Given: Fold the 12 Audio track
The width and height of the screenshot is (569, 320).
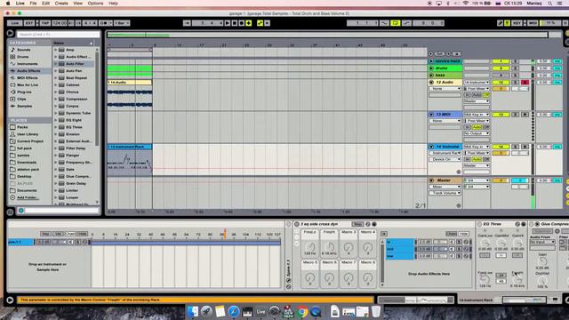Looking at the screenshot, I should pyautogui.click(x=431, y=83).
